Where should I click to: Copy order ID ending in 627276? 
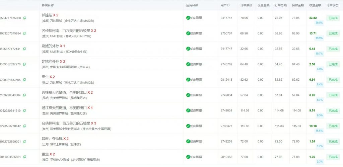[24, 64]
